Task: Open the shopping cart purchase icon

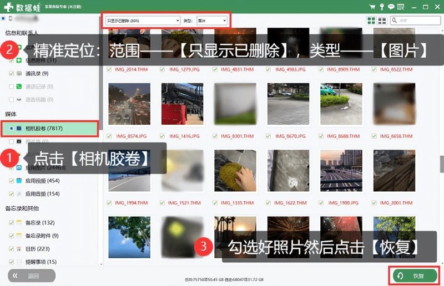Action: (x=372, y=7)
